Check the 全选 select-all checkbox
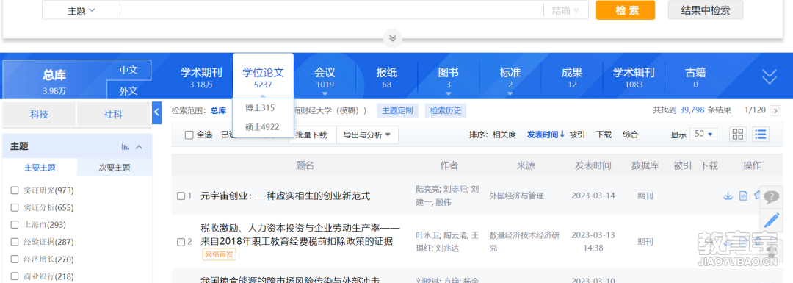793x283 pixels. [189, 135]
